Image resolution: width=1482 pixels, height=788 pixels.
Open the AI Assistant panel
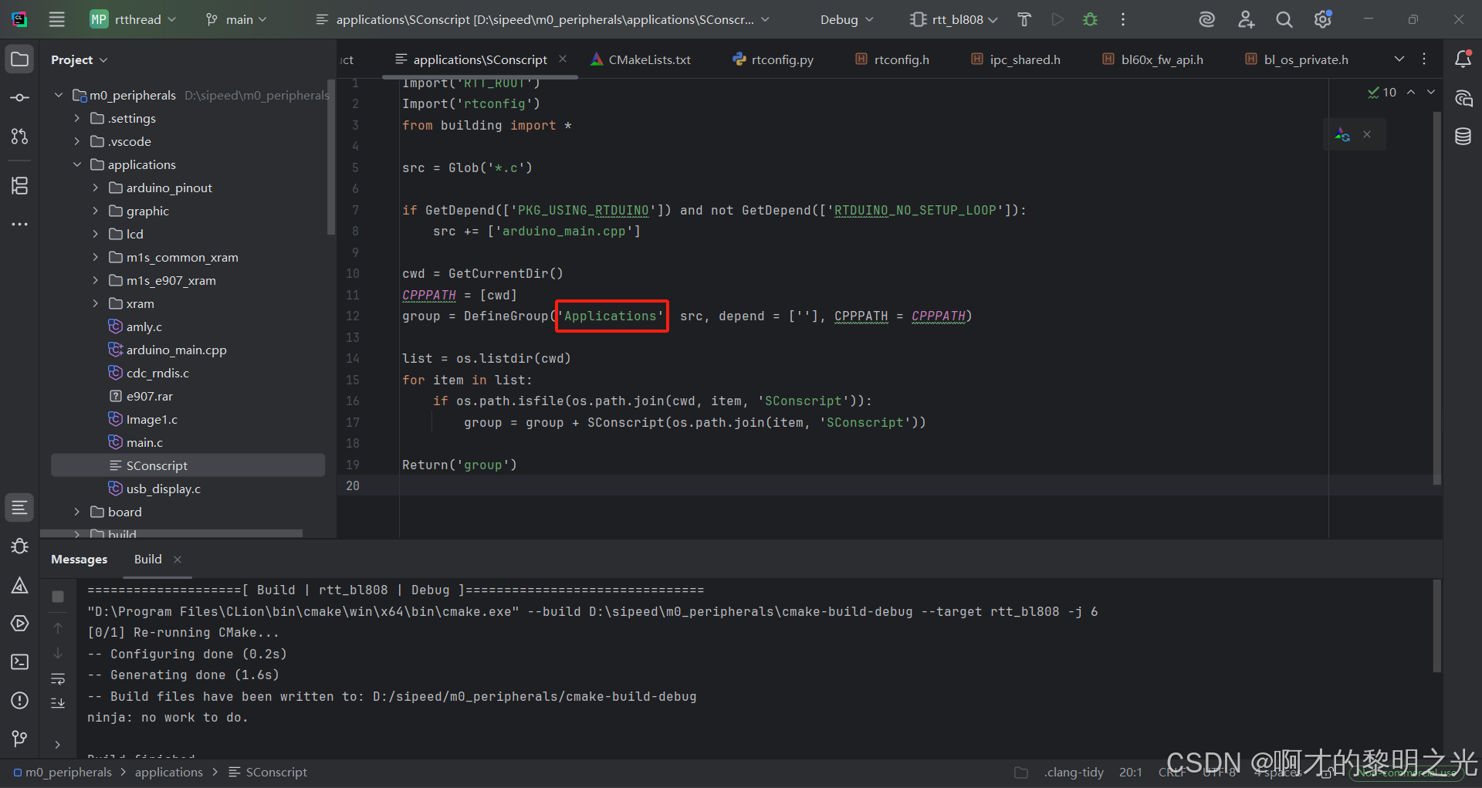tap(1464, 98)
